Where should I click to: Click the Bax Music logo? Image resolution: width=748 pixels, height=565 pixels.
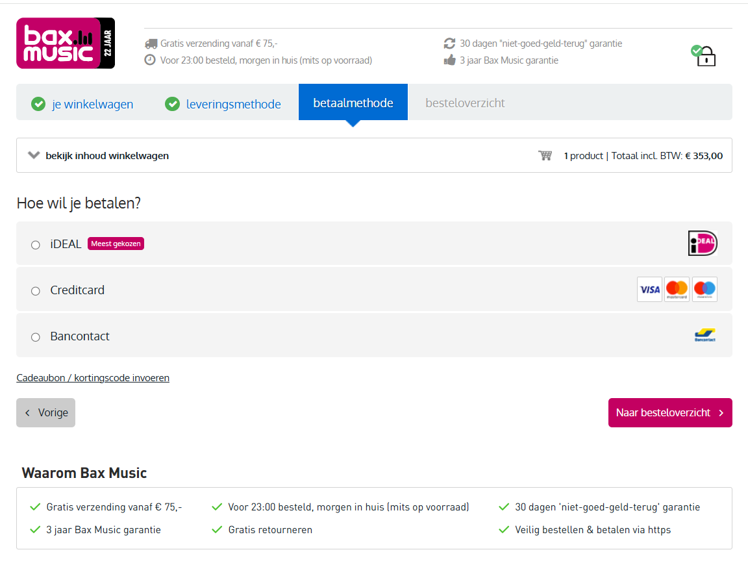pyautogui.click(x=66, y=44)
